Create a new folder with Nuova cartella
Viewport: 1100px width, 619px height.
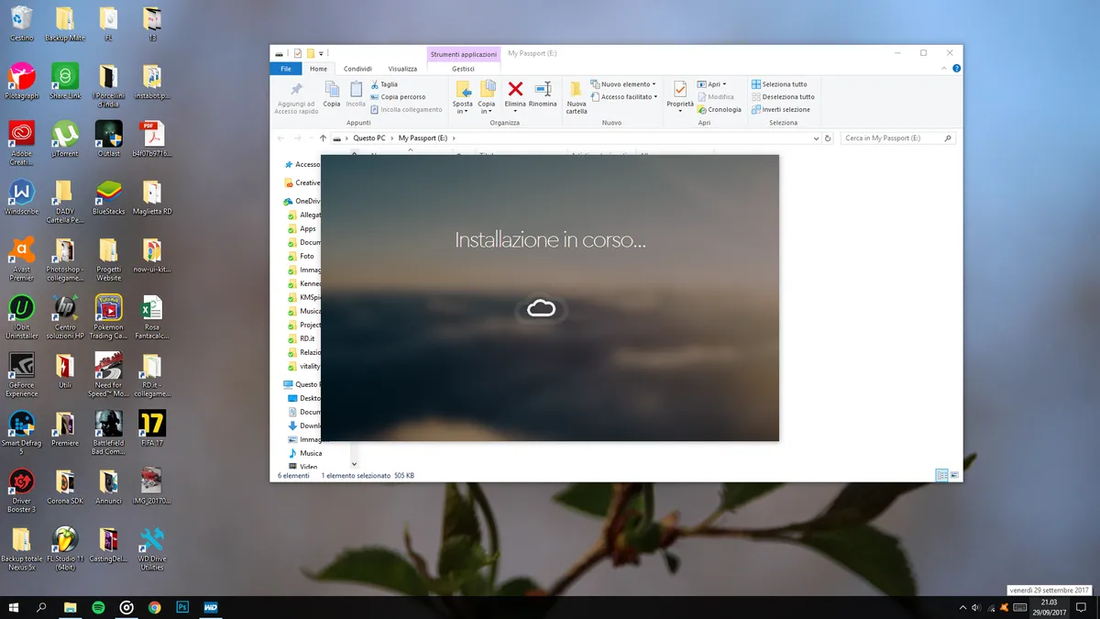click(x=577, y=96)
